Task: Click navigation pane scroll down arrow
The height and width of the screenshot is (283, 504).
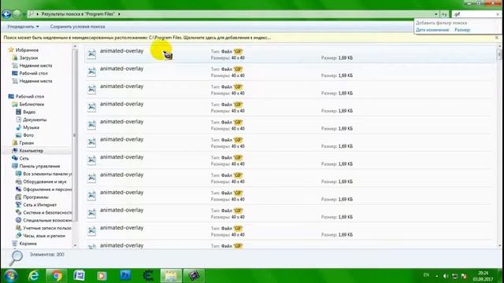Action: coord(75,245)
